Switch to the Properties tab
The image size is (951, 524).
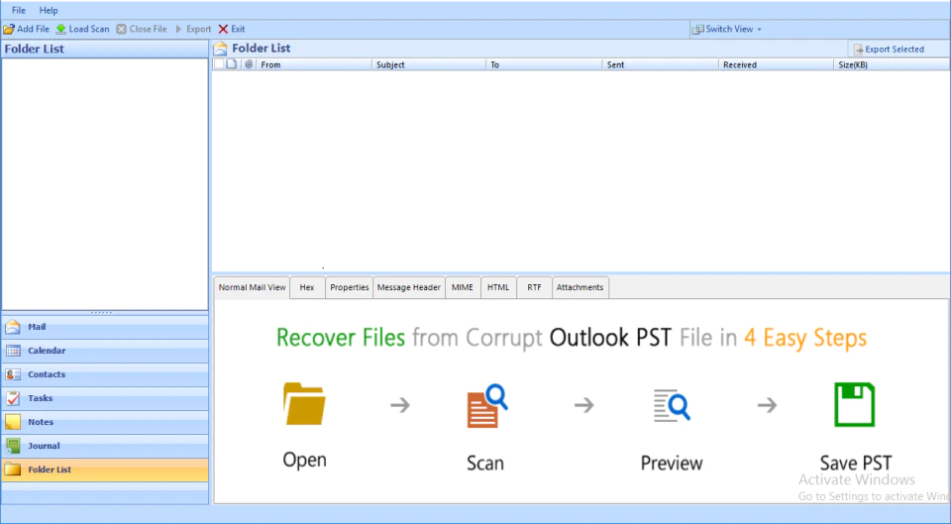350,287
